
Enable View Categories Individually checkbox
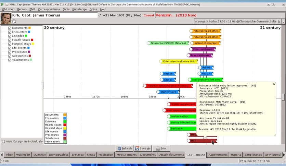pyautogui.click(x=3, y=142)
